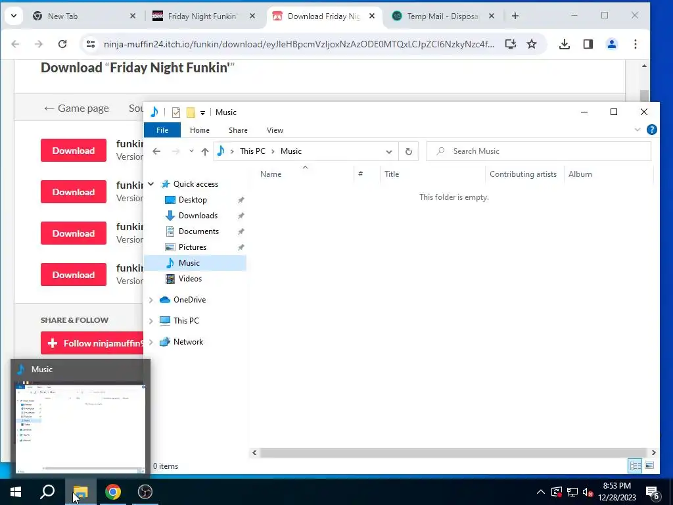
Task: Open the Windows Start menu
Action: point(16,492)
